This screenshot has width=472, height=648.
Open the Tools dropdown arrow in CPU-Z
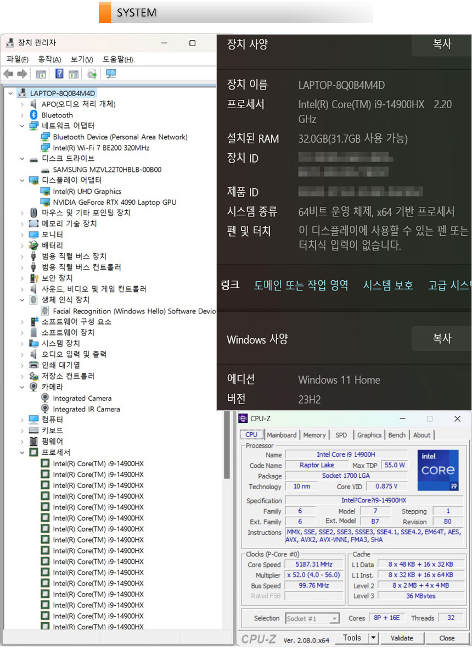click(x=373, y=638)
